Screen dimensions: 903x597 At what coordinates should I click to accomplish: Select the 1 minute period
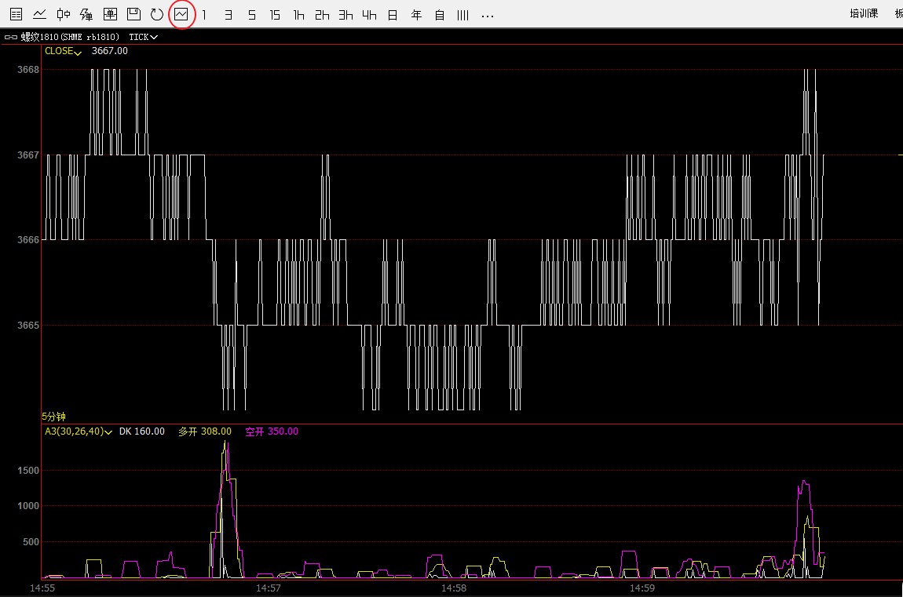(x=205, y=15)
